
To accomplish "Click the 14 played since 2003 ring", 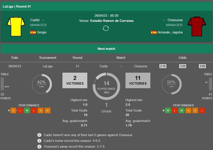I will (106, 86).
